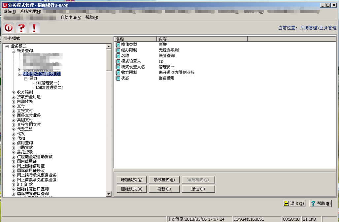This screenshot has height=222, width=339.
Task: Expand the 汇出汇款 tree node
Action: (14, 185)
